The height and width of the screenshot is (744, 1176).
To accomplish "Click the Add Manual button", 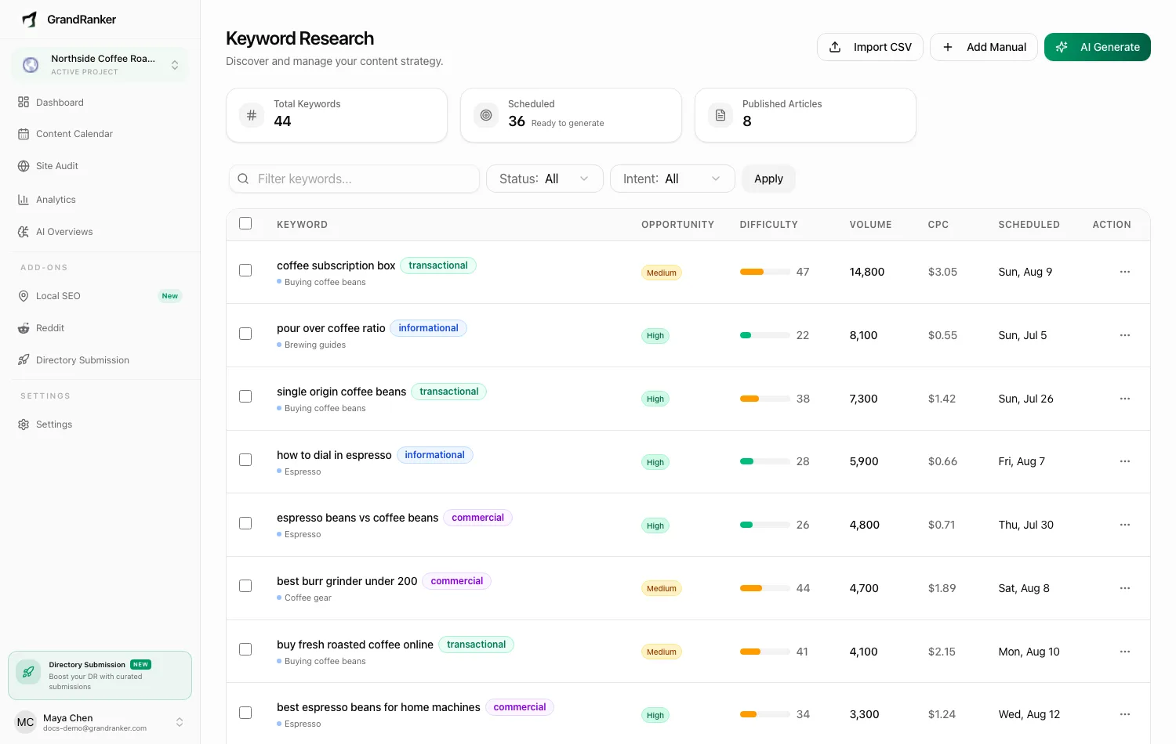I will (984, 47).
